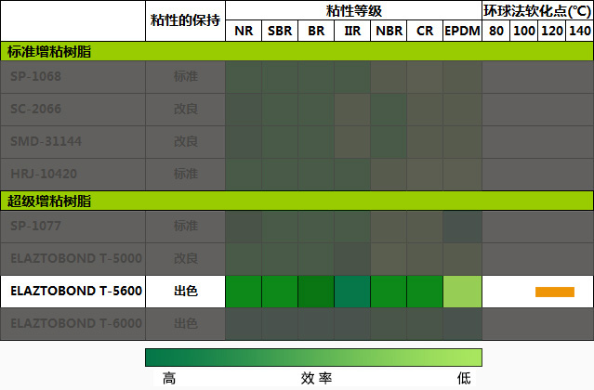
Task: Click the T-5600 IIR teal swatch
Action: pos(352,292)
